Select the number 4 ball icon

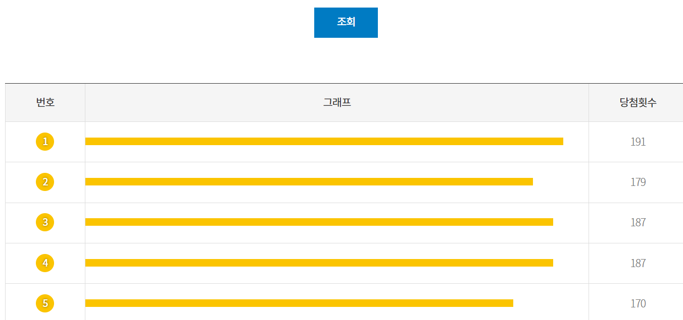pyautogui.click(x=45, y=263)
